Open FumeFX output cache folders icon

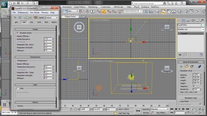pos(35,17)
